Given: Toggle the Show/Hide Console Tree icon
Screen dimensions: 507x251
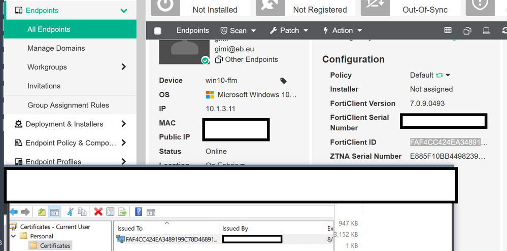Looking at the screenshot, I should [x=54, y=212].
